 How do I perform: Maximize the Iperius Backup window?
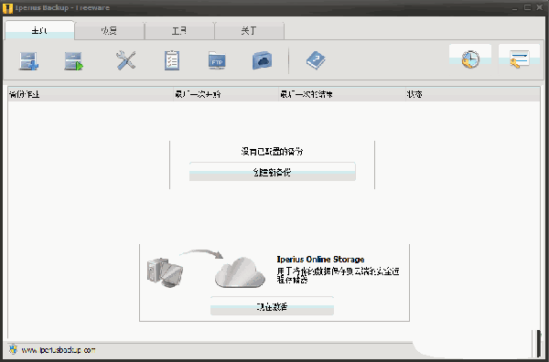click(527, 7)
